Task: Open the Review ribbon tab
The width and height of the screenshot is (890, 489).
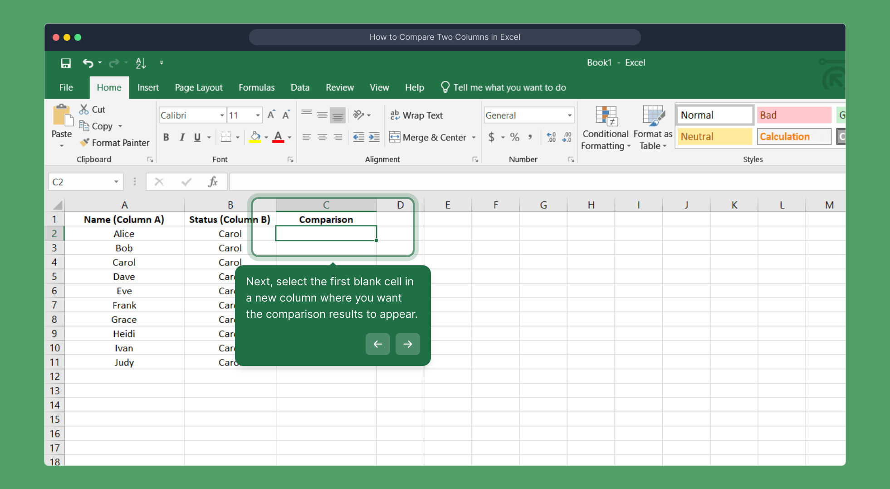Action: 340,87
